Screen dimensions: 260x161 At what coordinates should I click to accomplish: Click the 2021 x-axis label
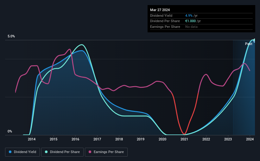[184, 139]
